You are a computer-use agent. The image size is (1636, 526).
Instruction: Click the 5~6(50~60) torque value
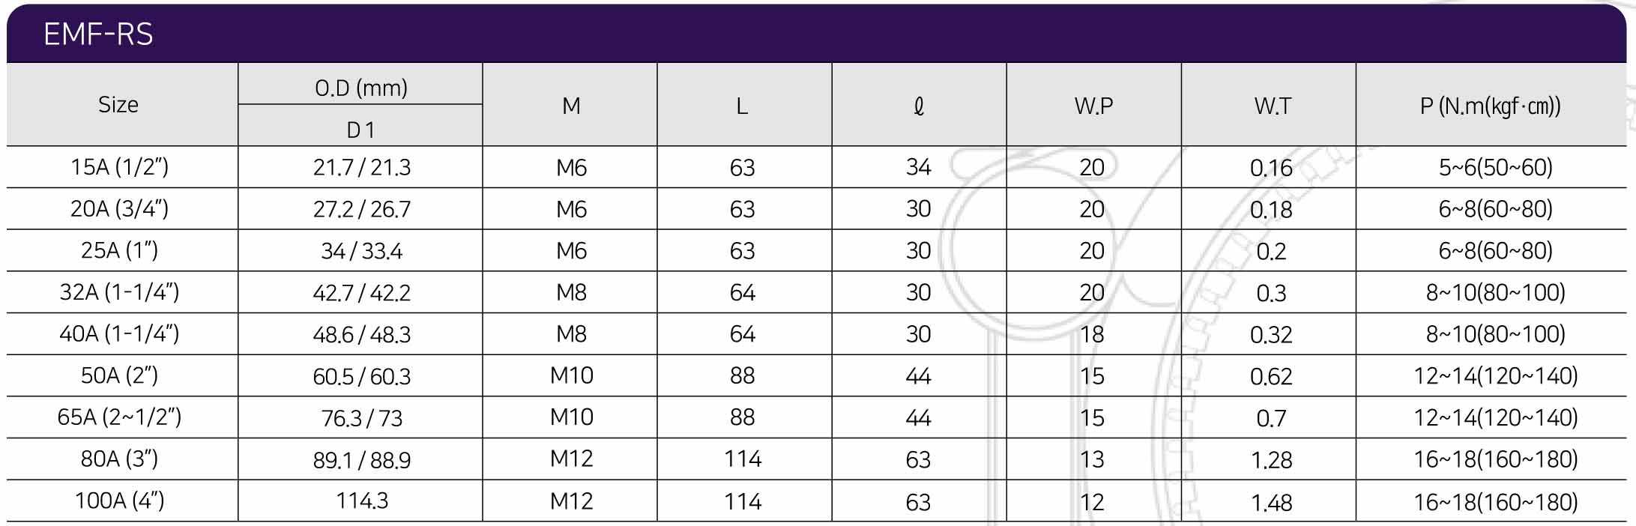1495,167
